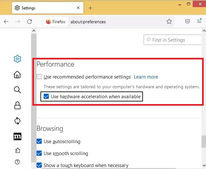Select the Settings tab
Image resolution: width=206 pixels, height=169 pixels.
pos(48,8)
